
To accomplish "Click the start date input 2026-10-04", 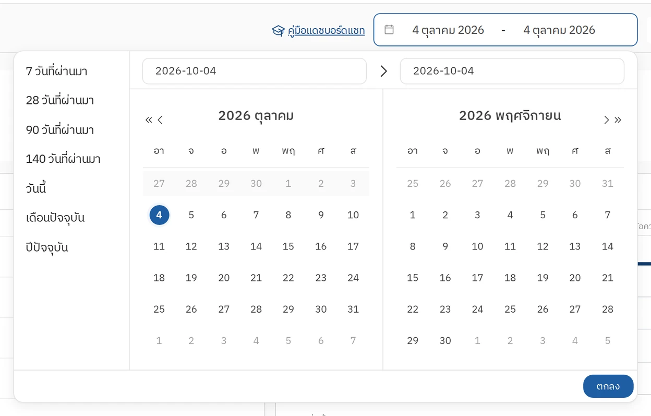I will 255,71.
